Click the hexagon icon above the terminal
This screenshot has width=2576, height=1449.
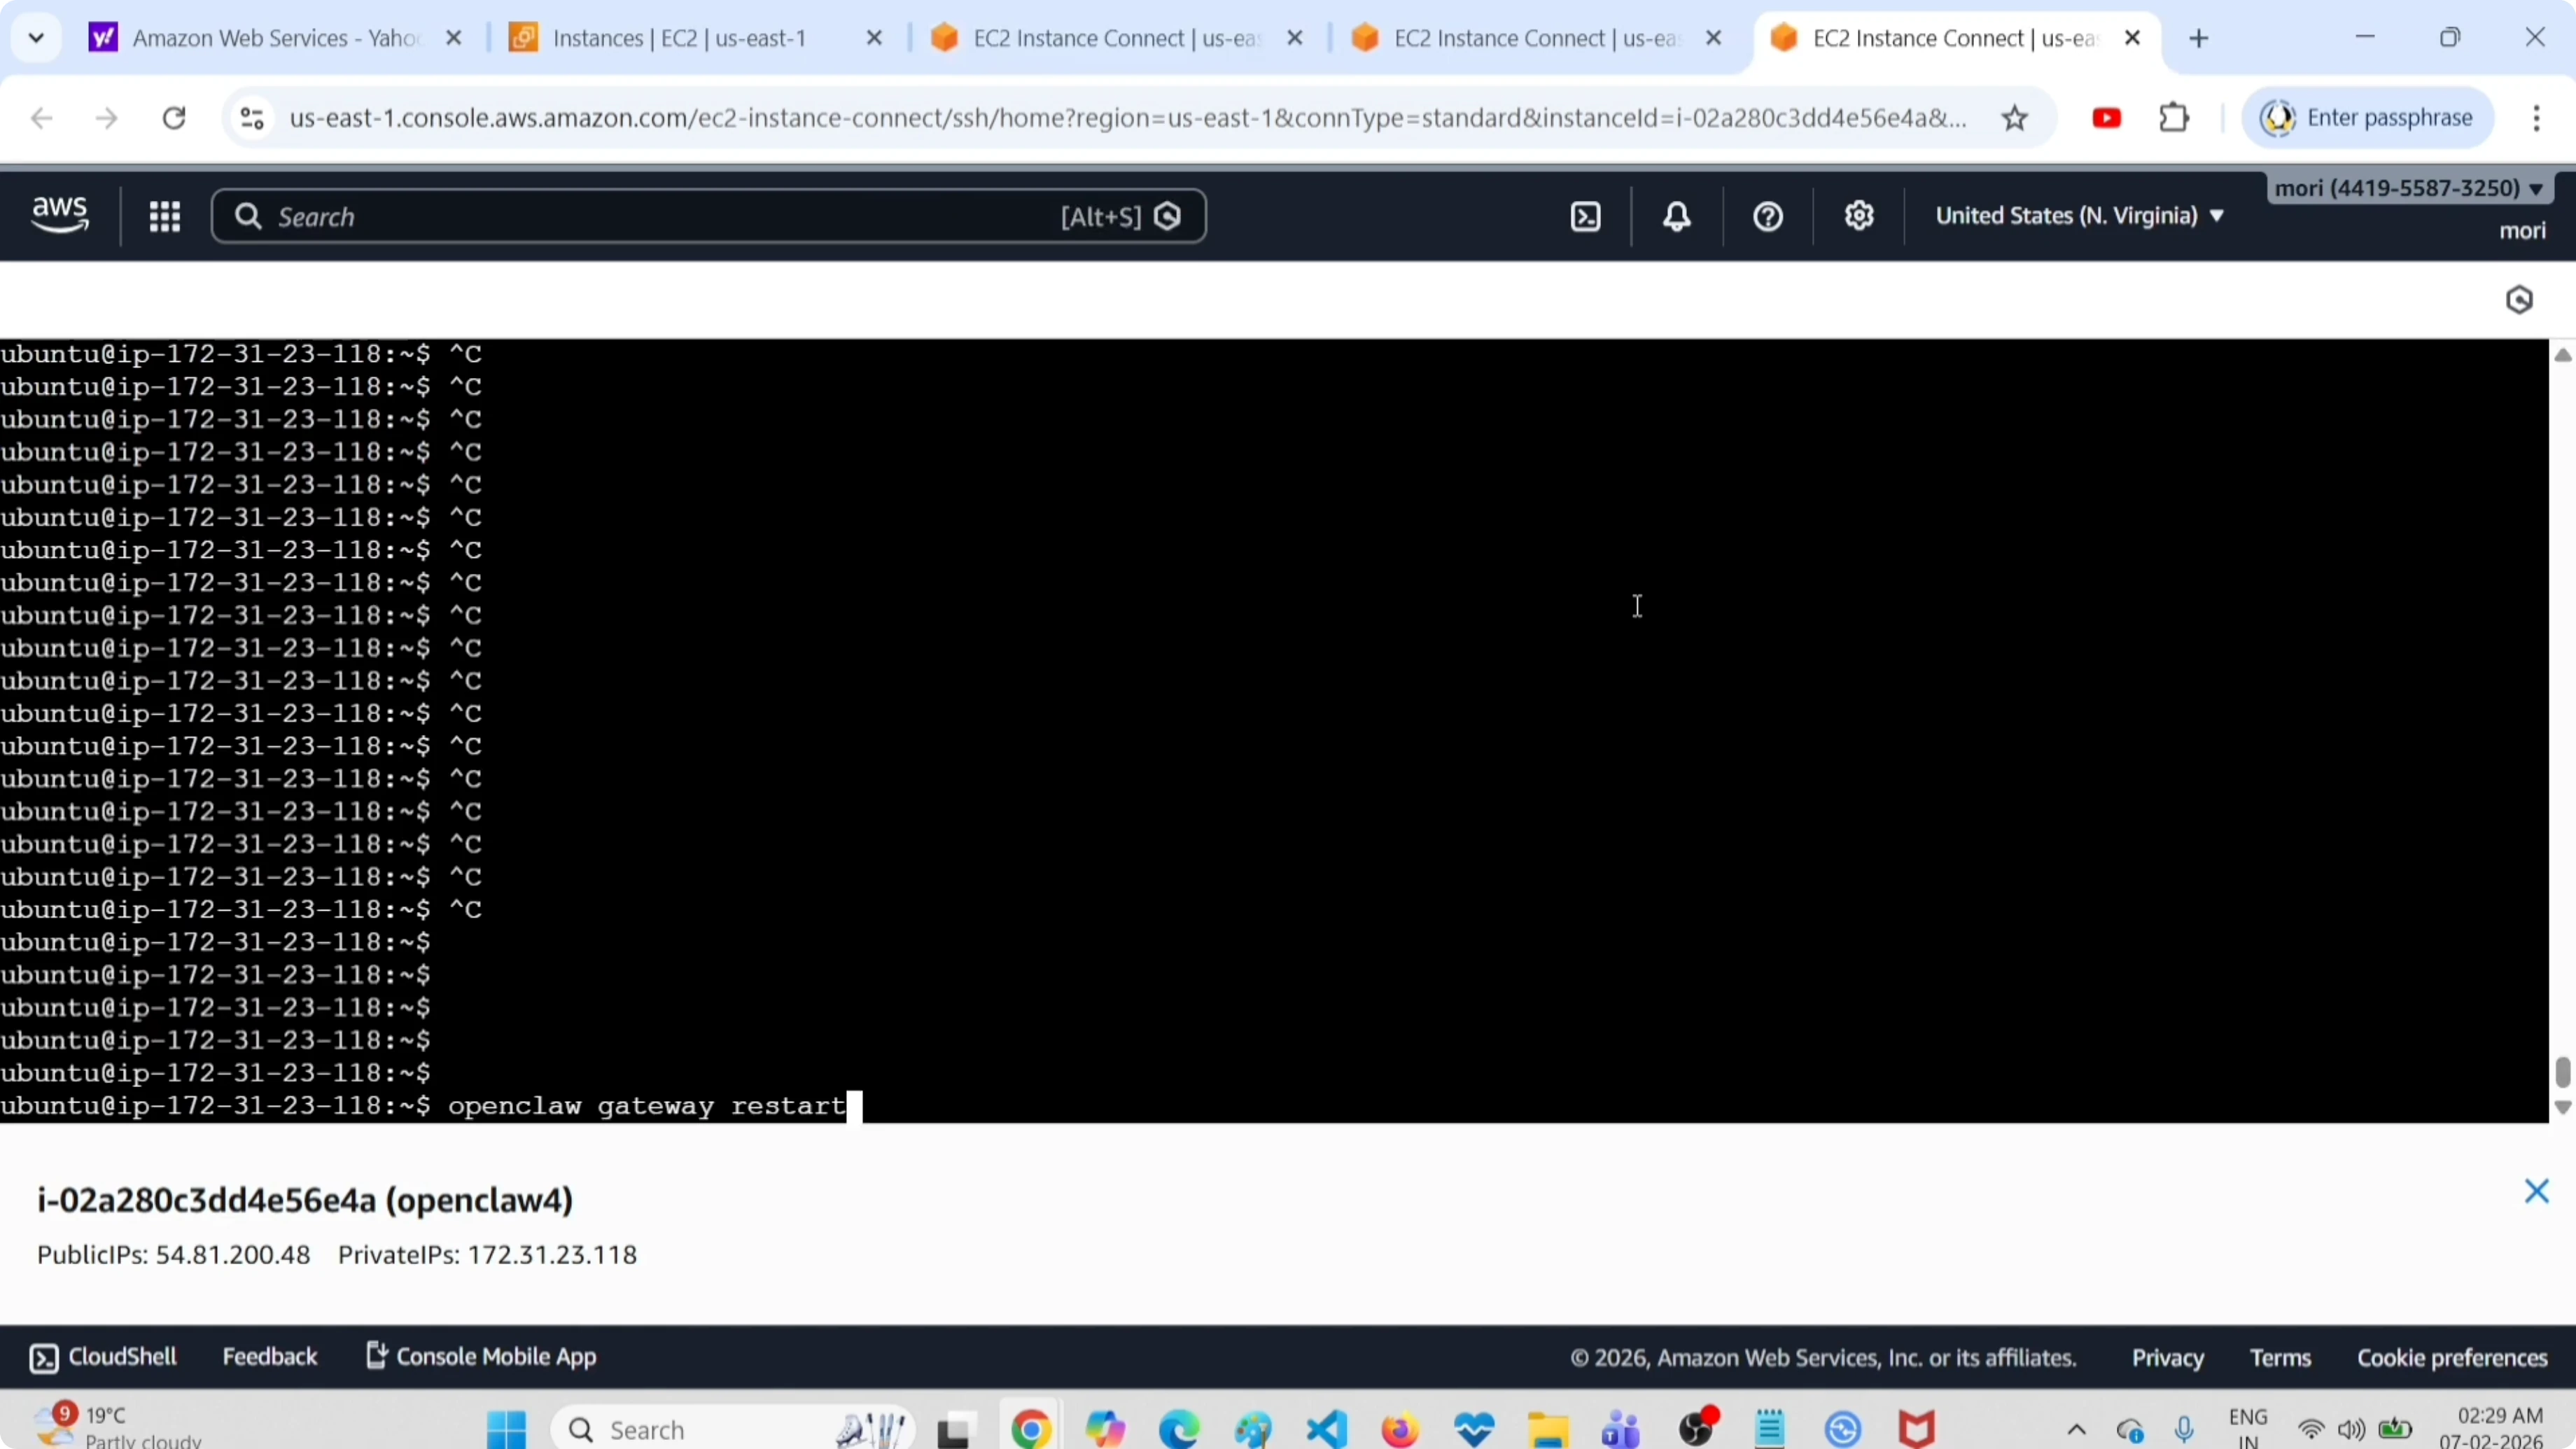click(2519, 300)
